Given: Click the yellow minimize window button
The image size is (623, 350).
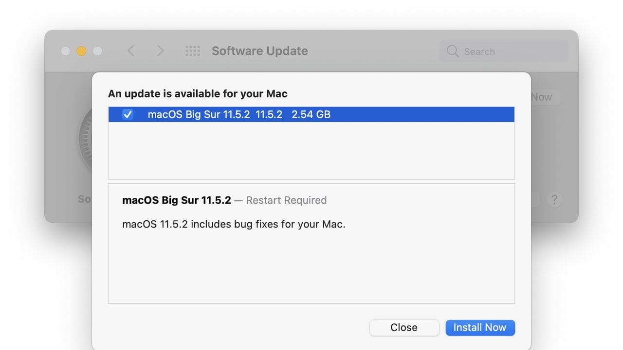Looking at the screenshot, I should (x=81, y=51).
